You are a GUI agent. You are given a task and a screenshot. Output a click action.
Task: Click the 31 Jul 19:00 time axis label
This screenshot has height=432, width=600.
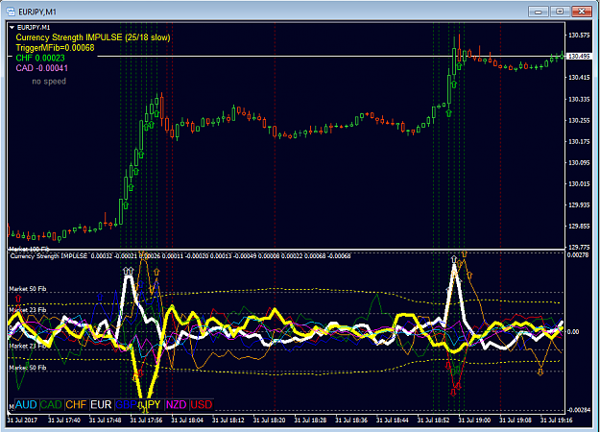(x=474, y=420)
